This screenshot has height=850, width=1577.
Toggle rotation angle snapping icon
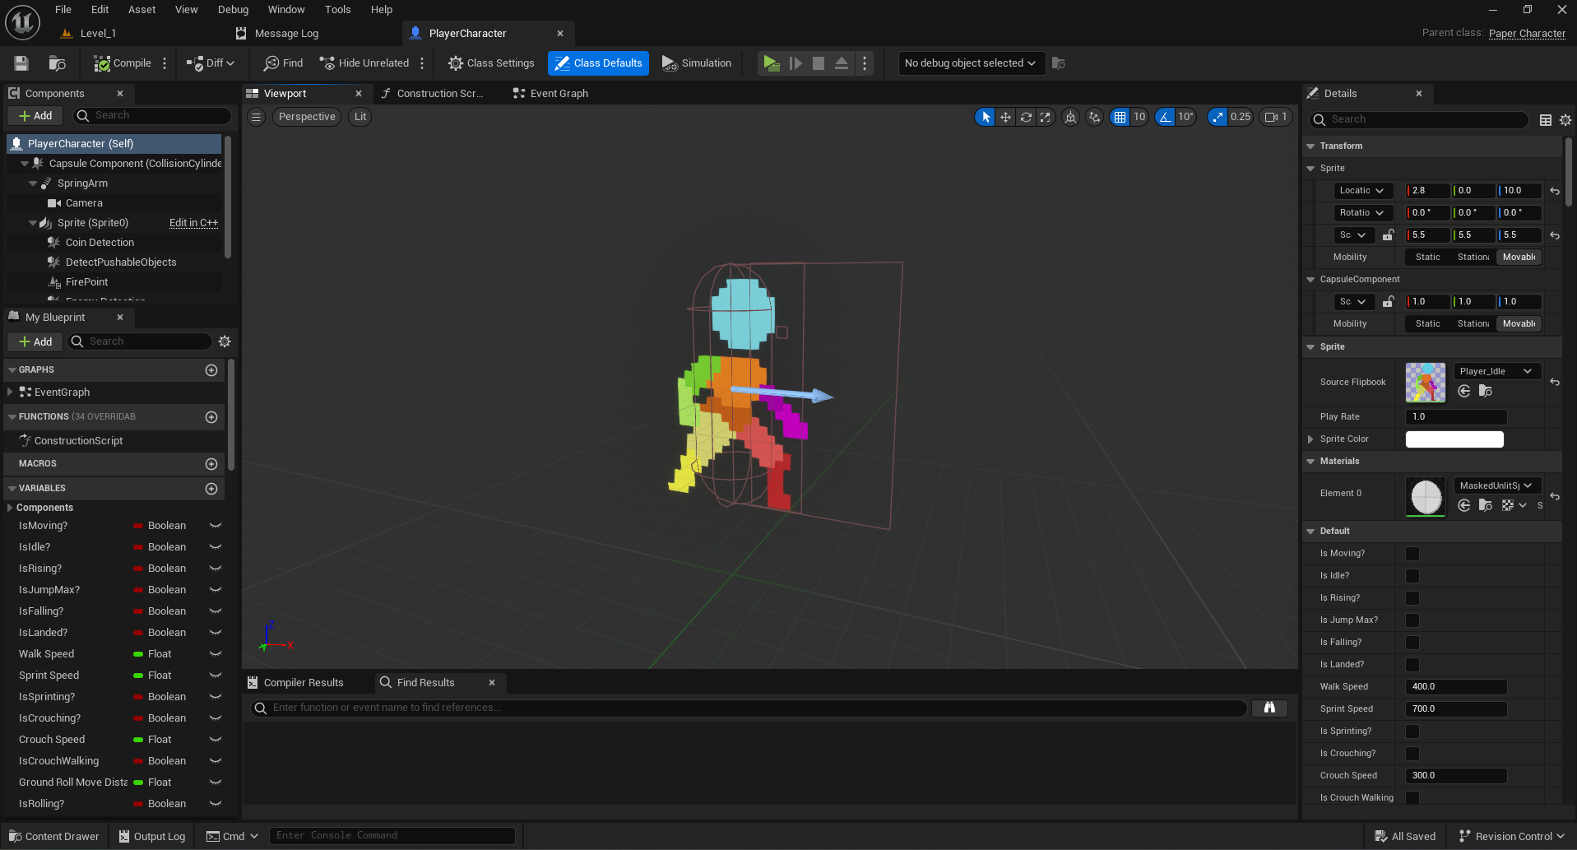coord(1165,117)
